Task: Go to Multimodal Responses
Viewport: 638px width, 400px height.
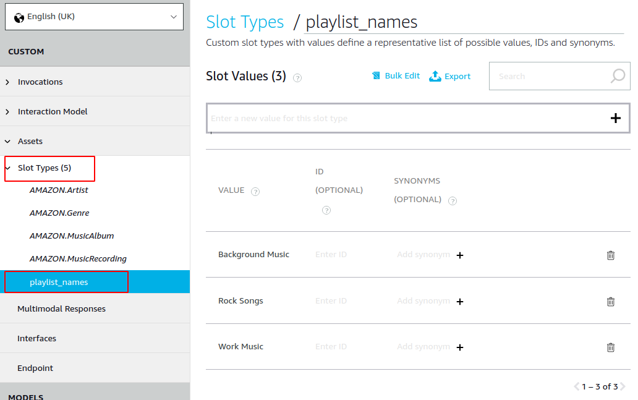Action: point(61,309)
